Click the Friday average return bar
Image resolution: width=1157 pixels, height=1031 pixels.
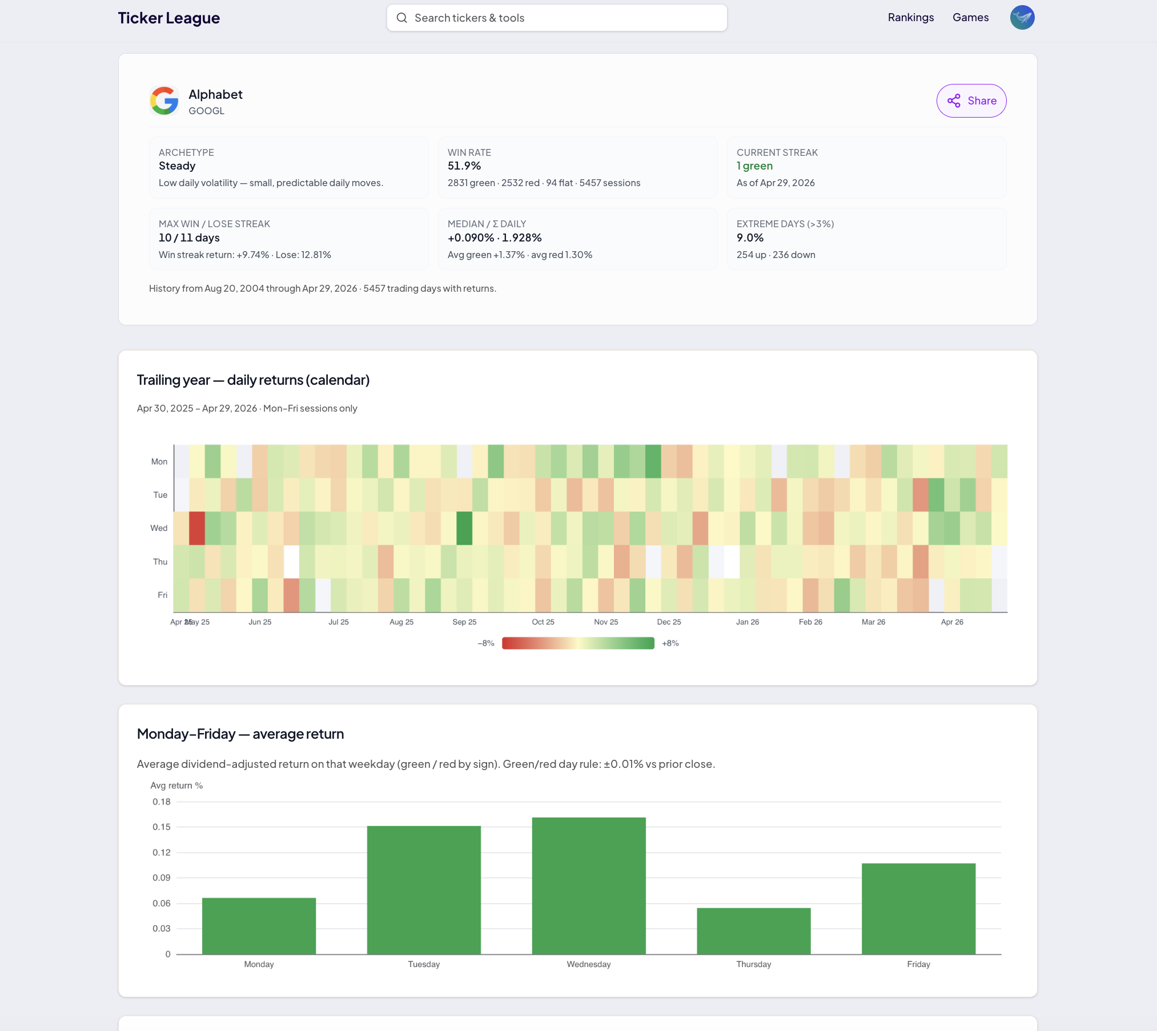click(x=919, y=909)
